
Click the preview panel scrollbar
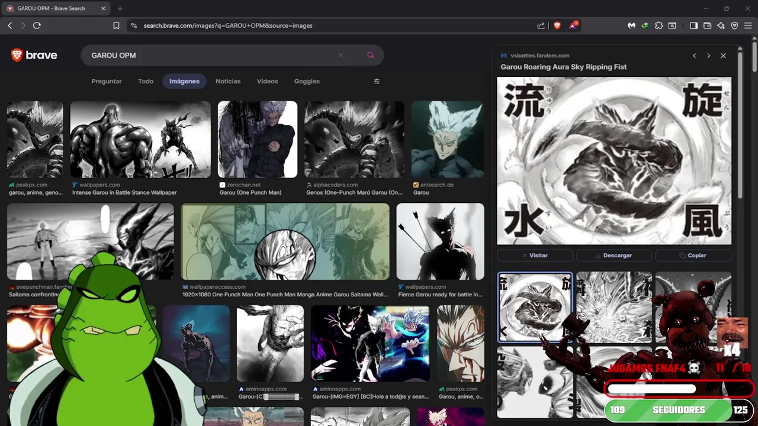[740, 124]
